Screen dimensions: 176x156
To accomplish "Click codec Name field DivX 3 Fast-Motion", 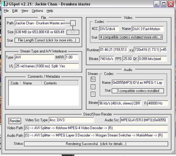I will pyautogui.click(x=148, y=29).
